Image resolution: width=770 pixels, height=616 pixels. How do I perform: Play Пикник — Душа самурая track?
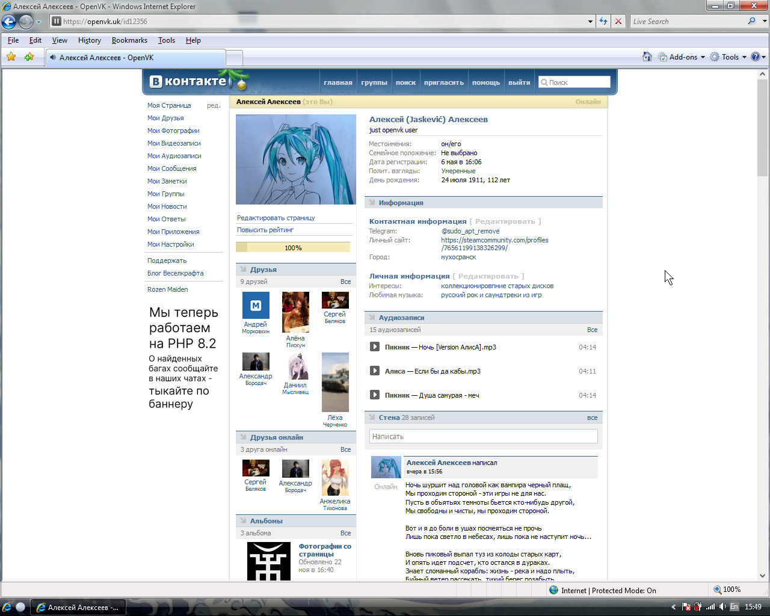coord(374,395)
